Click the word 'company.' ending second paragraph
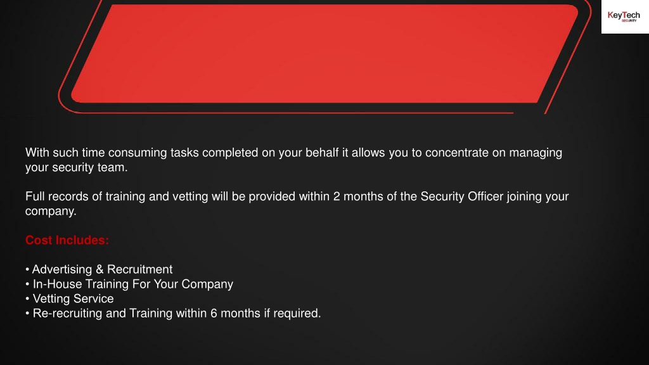Screen dimensions: 649x365 pos(51,212)
